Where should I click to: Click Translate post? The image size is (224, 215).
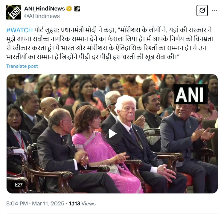click(22, 66)
